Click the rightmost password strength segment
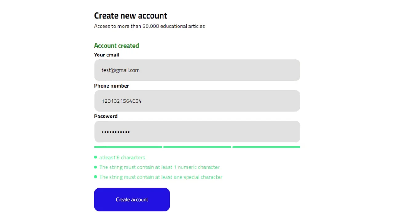Viewport: 394px width, 222px height. coord(266,147)
